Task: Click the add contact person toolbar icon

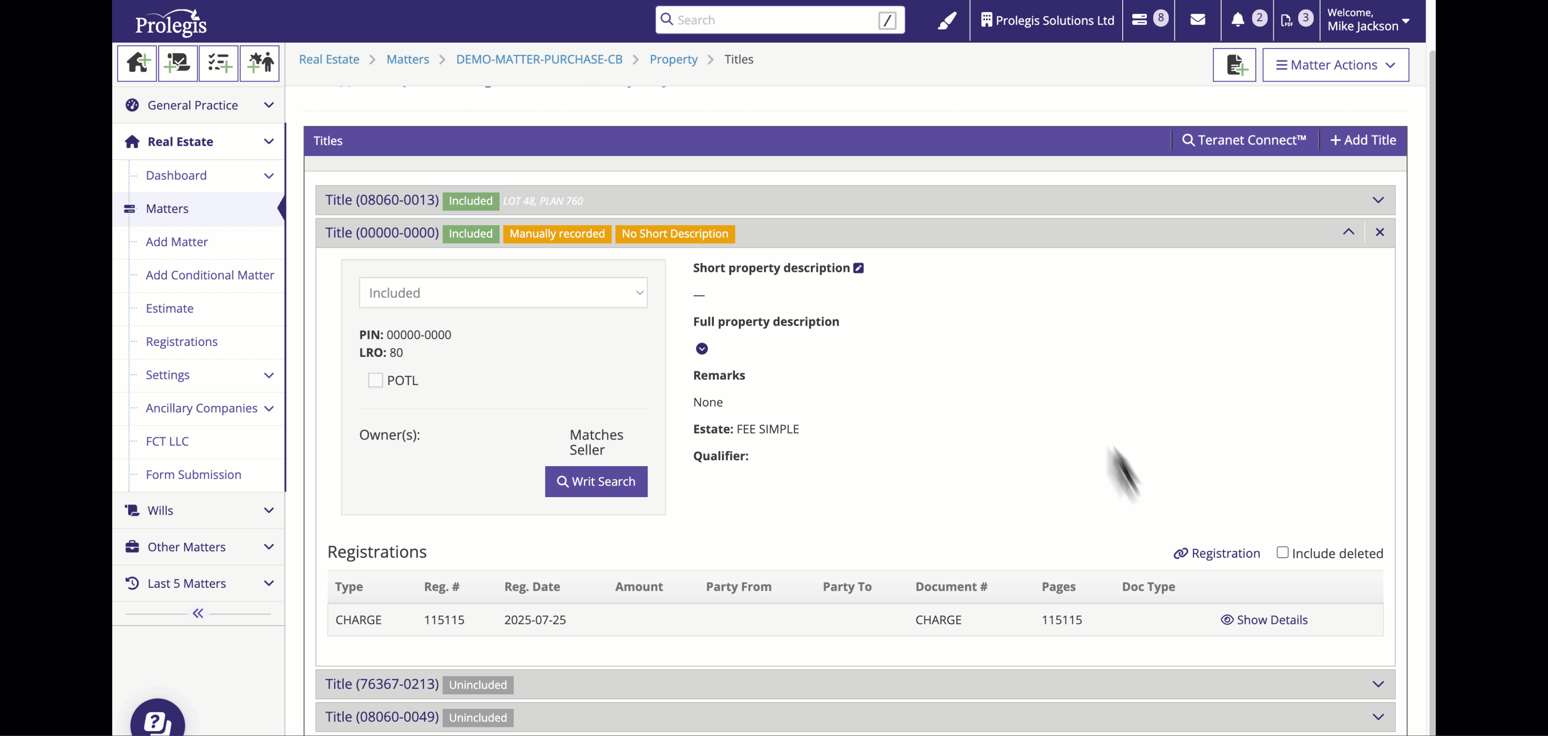Action: 260,63
